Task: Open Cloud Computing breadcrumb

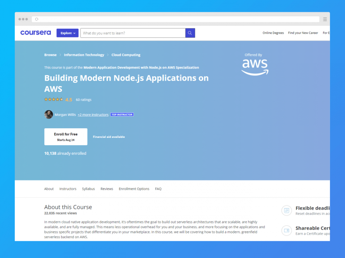Action: click(126, 55)
